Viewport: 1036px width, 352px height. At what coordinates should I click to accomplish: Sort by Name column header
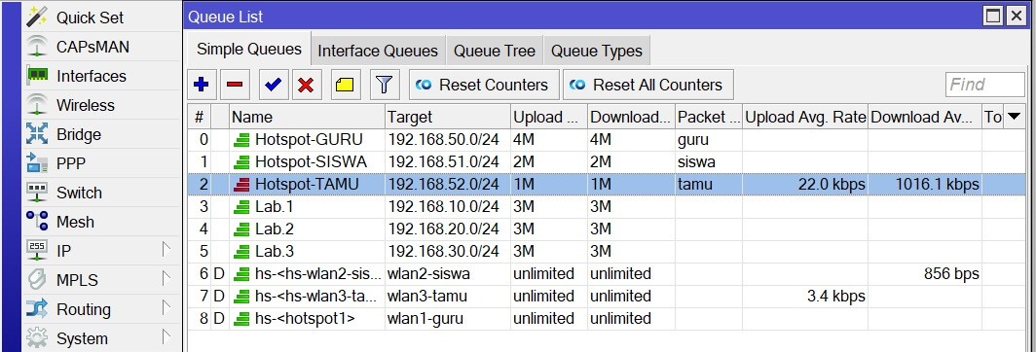click(x=308, y=117)
